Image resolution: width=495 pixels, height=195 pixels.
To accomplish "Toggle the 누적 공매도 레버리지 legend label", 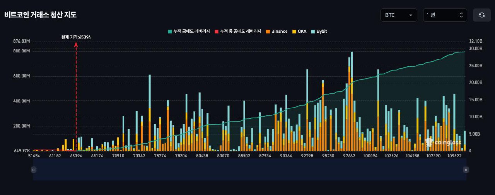I will [x=191, y=31].
